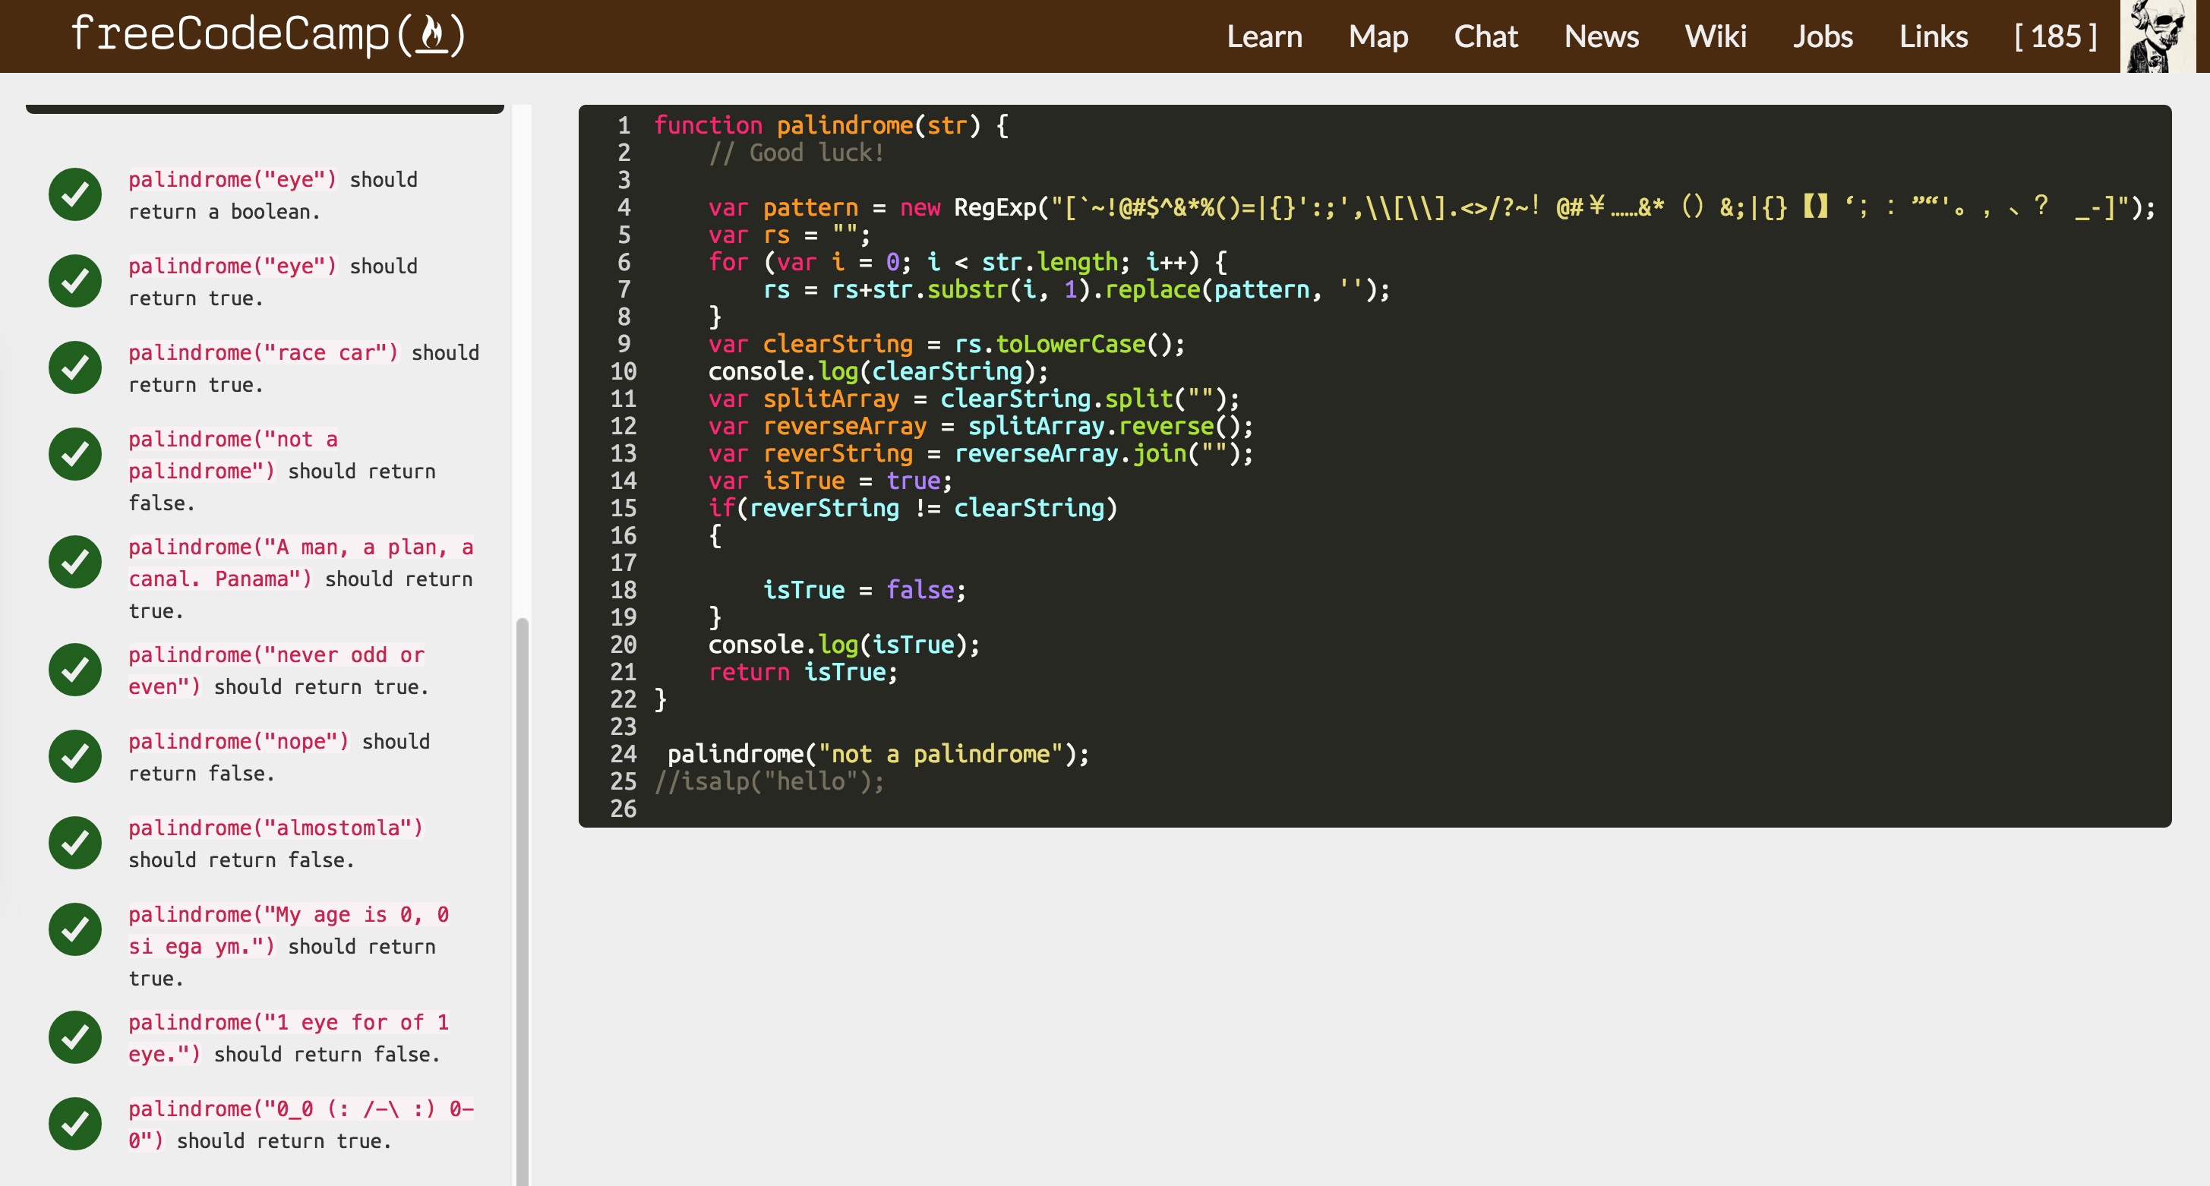The height and width of the screenshot is (1186, 2210).
Task: Open the Learn section
Action: pos(1266,36)
